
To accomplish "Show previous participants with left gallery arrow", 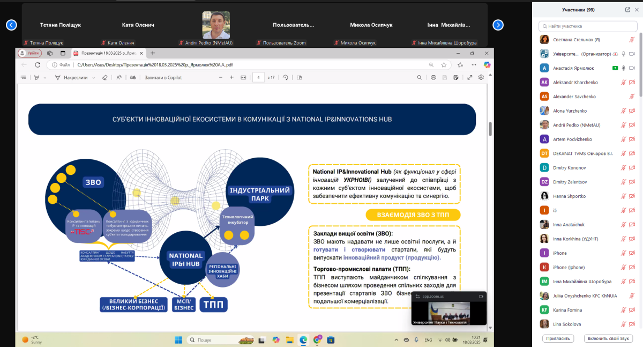I will point(11,25).
